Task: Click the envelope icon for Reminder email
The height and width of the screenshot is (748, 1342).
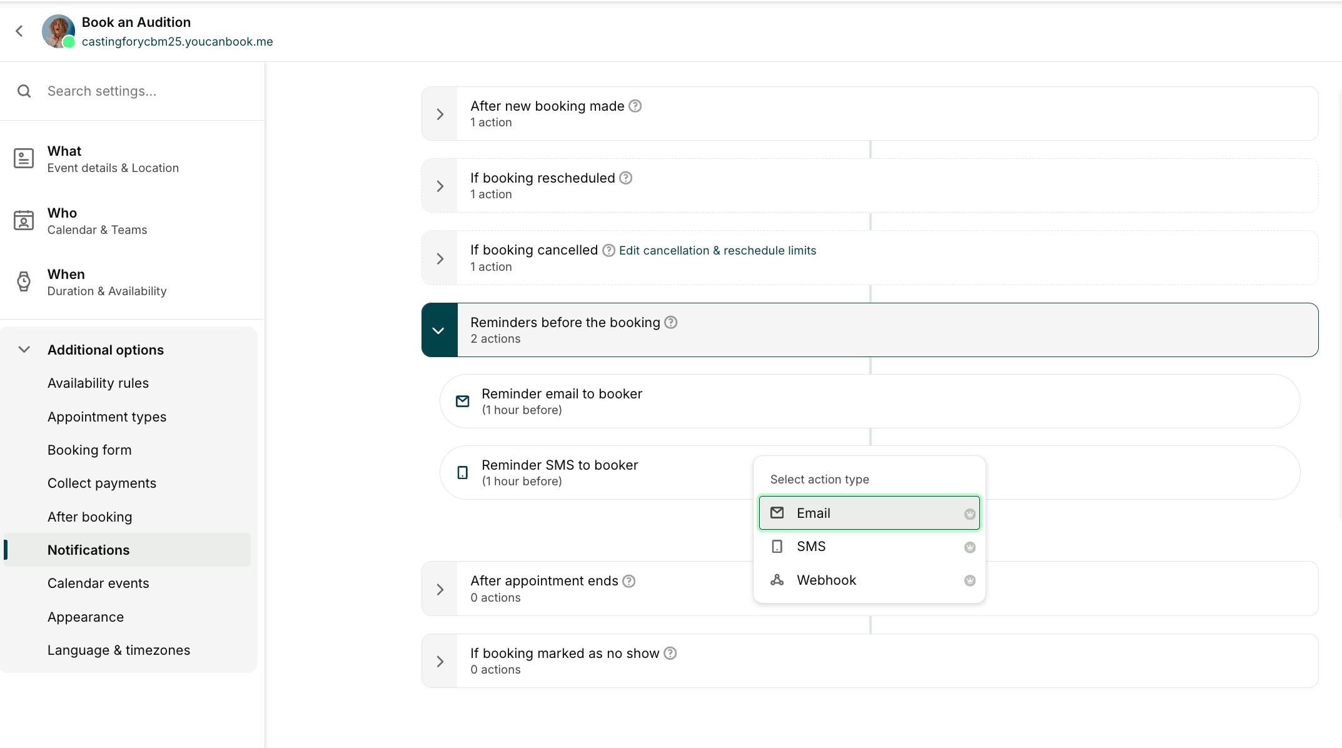Action: pyautogui.click(x=463, y=402)
